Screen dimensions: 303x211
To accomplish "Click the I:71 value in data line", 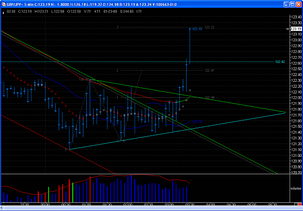I will tap(139, 12).
